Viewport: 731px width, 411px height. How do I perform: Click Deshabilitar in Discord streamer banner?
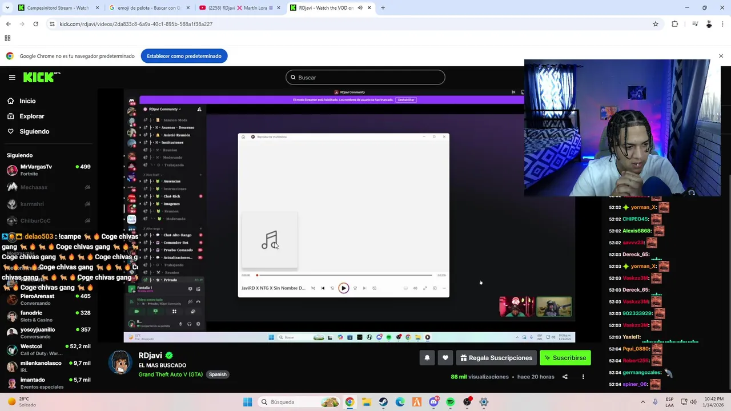point(406,100)
